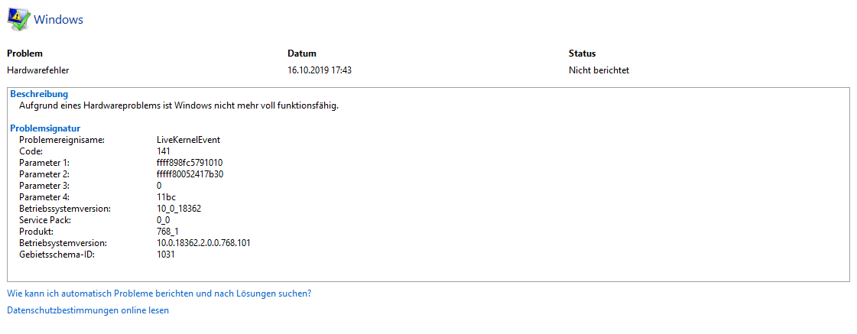Click the Datum column header
Image resolution: width=857 pixels, height=334 pixels.
(x=302, y=54)
